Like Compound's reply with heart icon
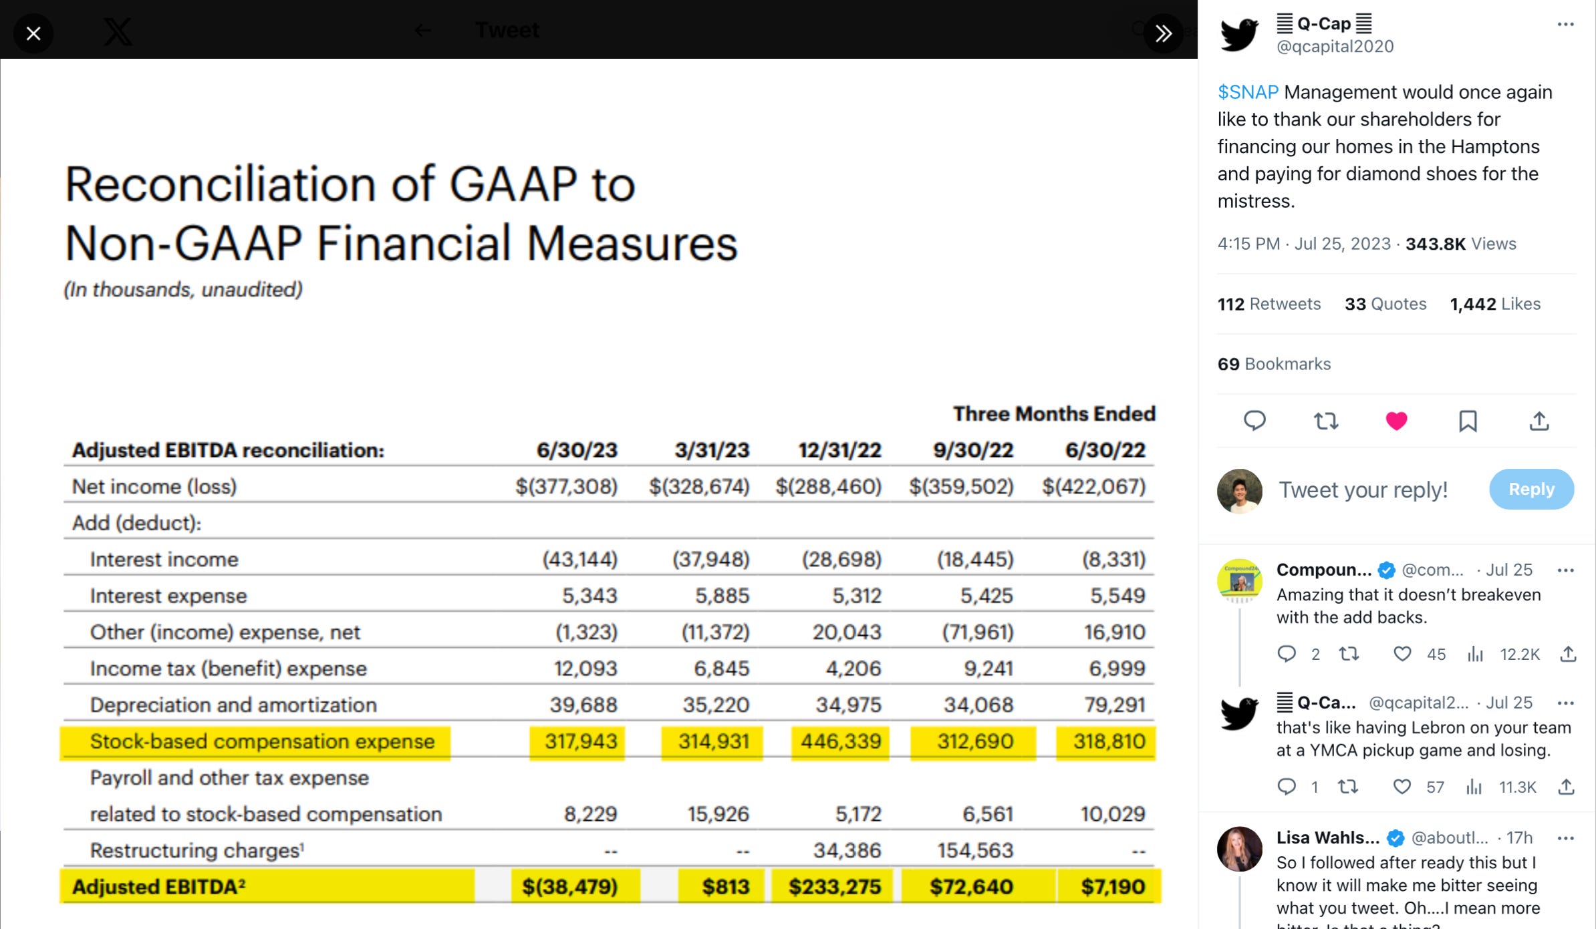Screen dimensions: 1596x929 pos(1402,654)
